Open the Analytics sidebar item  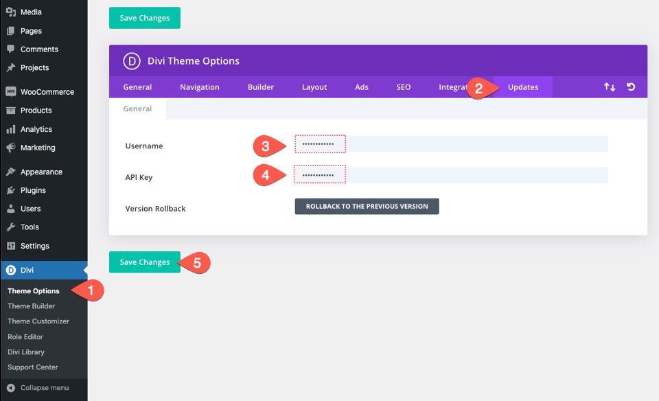pos(36,129)
